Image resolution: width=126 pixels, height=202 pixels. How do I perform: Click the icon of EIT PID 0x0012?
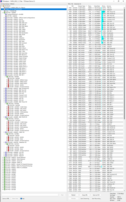[5, 164]
